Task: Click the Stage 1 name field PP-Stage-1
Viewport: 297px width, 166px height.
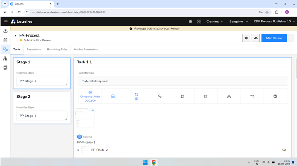Action: (42, 81)
